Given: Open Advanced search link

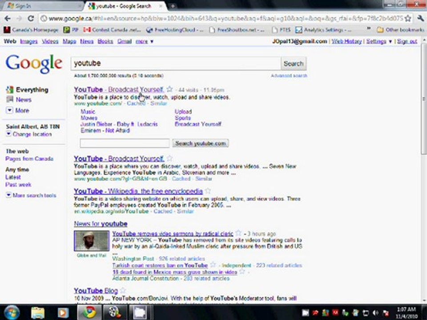Looking at the screenshot, I should click(289, 76).
